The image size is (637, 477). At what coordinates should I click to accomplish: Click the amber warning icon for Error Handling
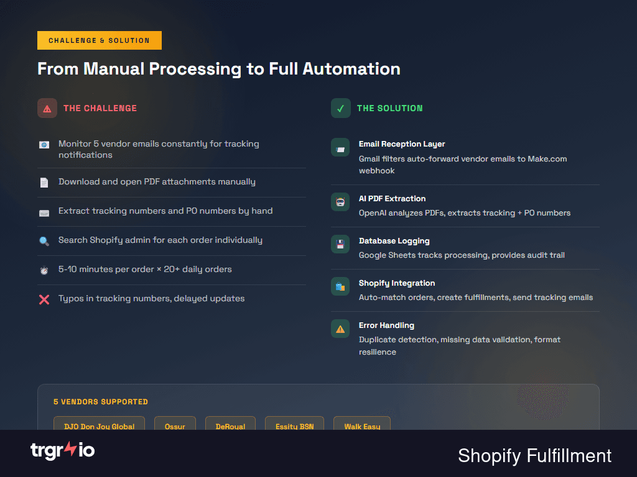[340, 329]
